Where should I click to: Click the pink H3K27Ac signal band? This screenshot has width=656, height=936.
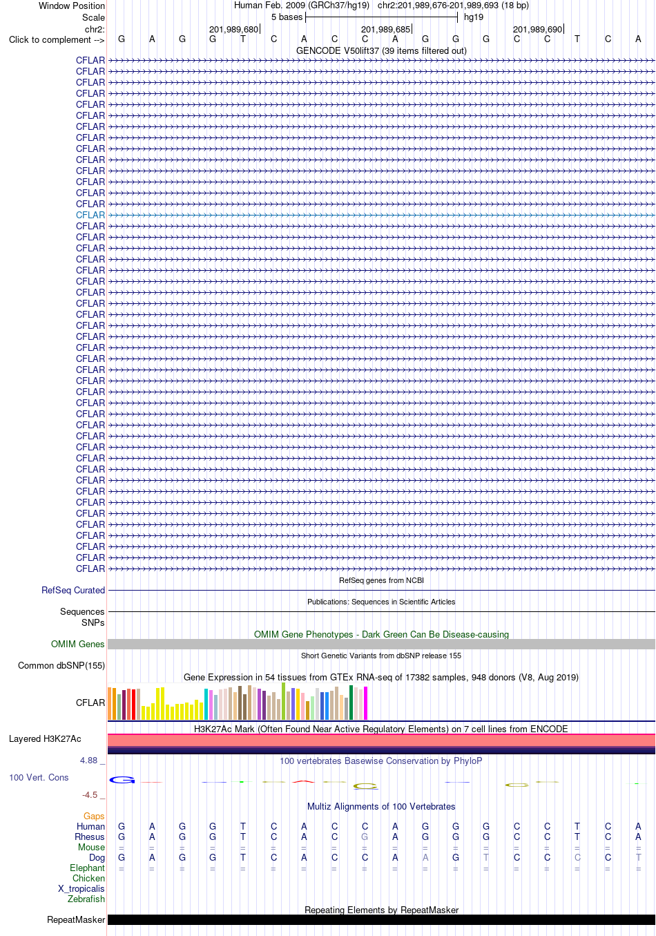point(381,740)
